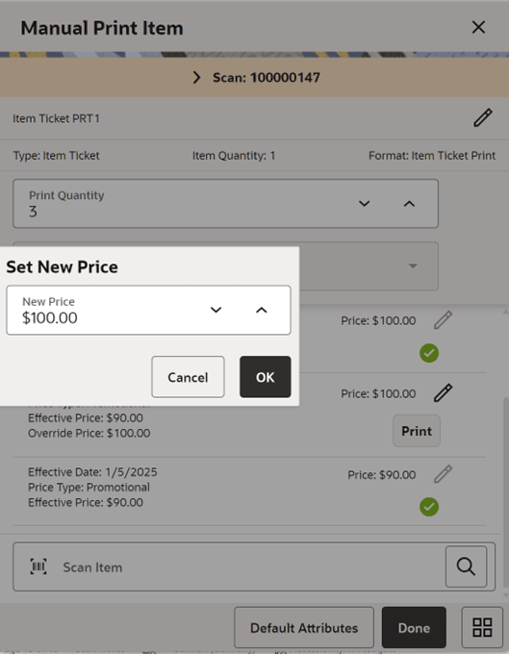Close the Manual Print Item dialog
509x654 pixels.
pyautogui.click(x=478, y=28)
